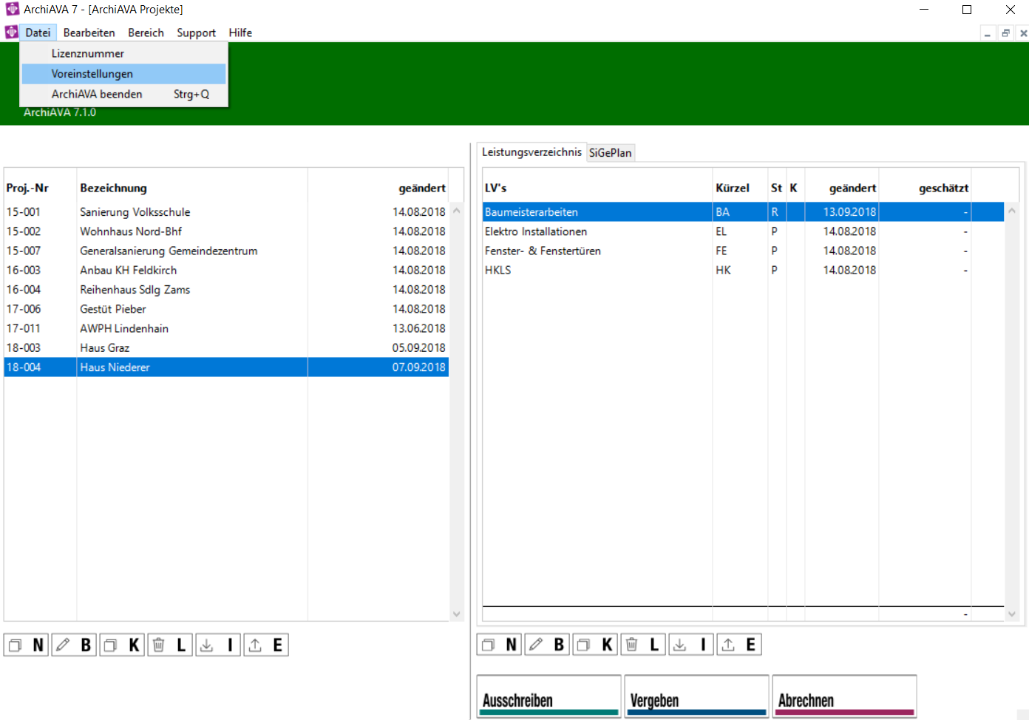Click the copy project K button
This screenshot has width=1029, height=720.
click(x=122, y=645)
